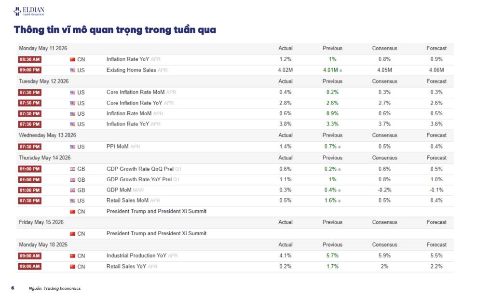477x297 pixels.
Task: Click the 01:00 PM badge for GDP MoM
Action: pyautogui.click(x=29, y=190)
